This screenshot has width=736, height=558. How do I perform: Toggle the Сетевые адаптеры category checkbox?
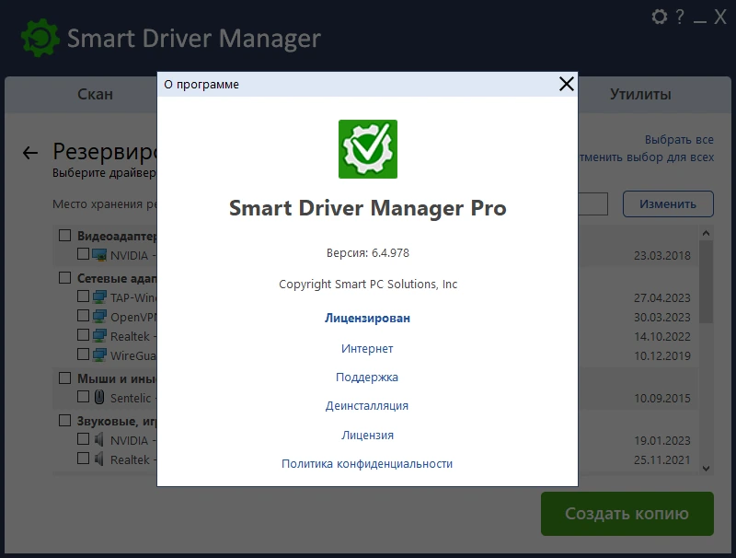(x=64, y=277)
